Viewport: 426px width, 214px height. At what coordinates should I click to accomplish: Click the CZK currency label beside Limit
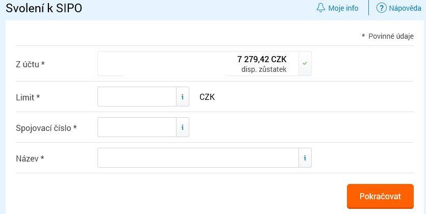click(x=207, y=97)
